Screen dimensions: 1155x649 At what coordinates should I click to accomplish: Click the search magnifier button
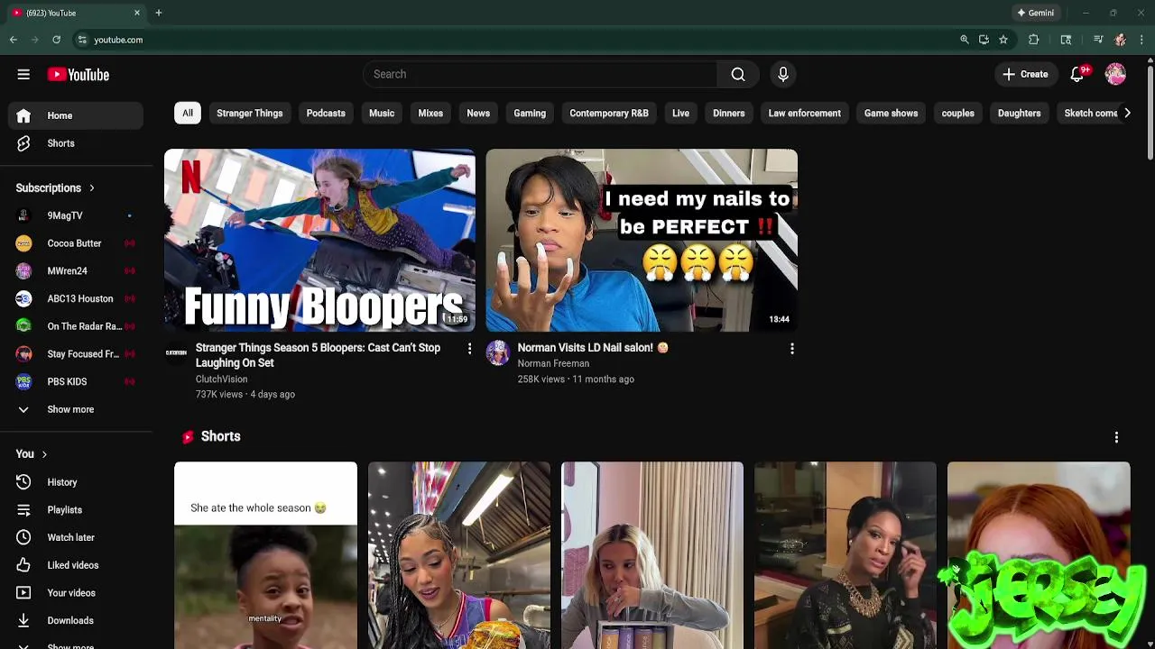[x=738, y=74]
